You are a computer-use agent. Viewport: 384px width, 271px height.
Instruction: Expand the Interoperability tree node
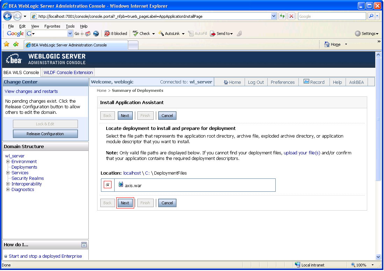[8, 184]
